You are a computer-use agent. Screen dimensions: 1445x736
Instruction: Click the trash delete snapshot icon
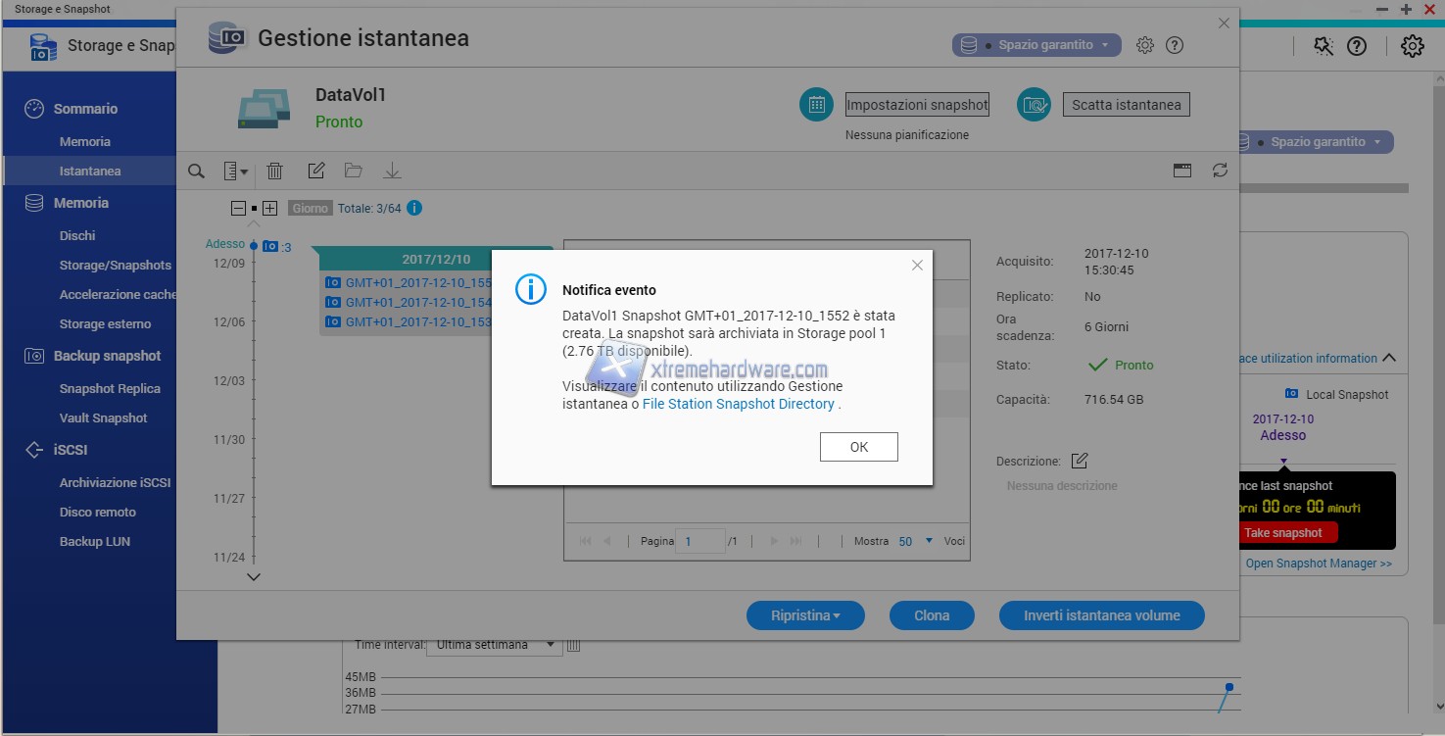[275, 172]
